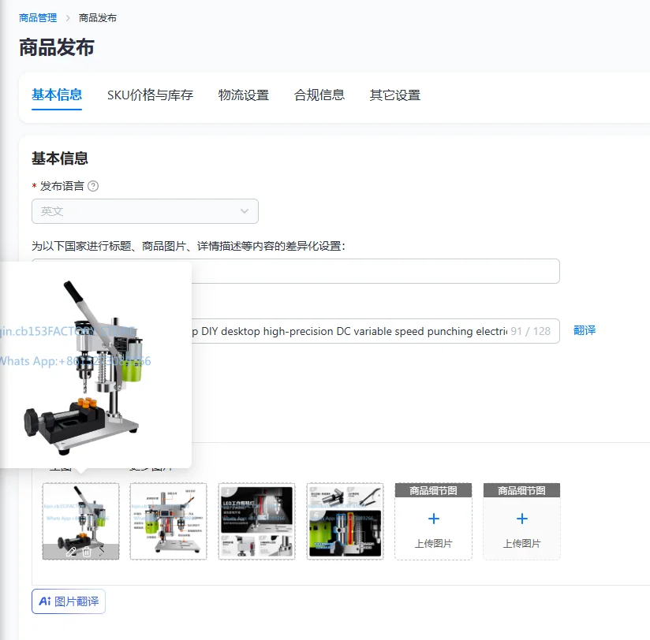Switch to SKU价格与库存 tab

coord(150,95)
